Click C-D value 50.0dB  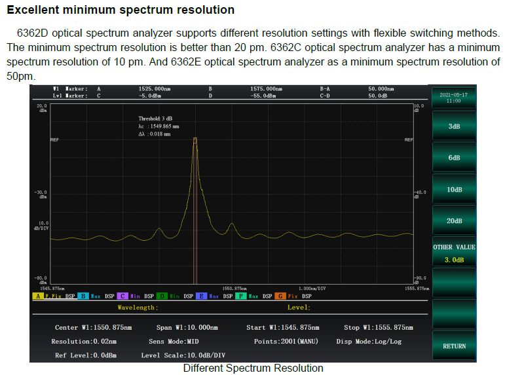click(378, 96)
